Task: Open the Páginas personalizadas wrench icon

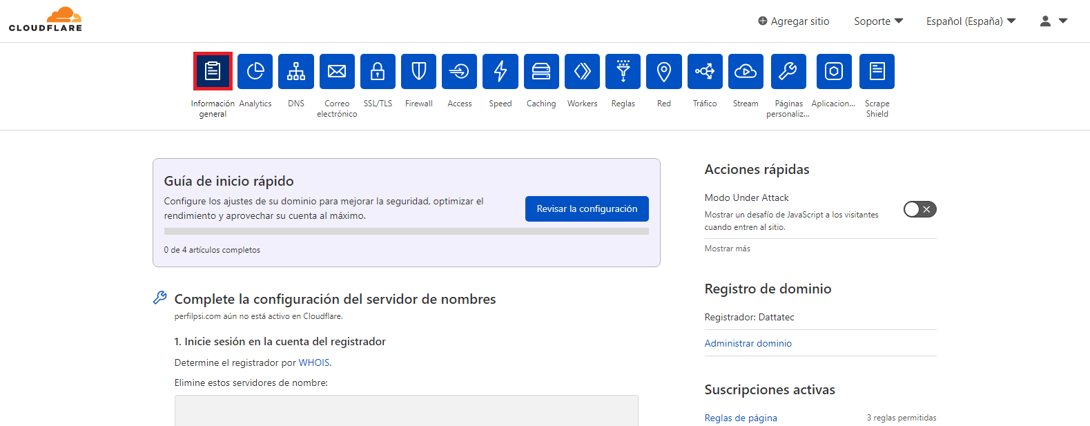Action: 788,71
